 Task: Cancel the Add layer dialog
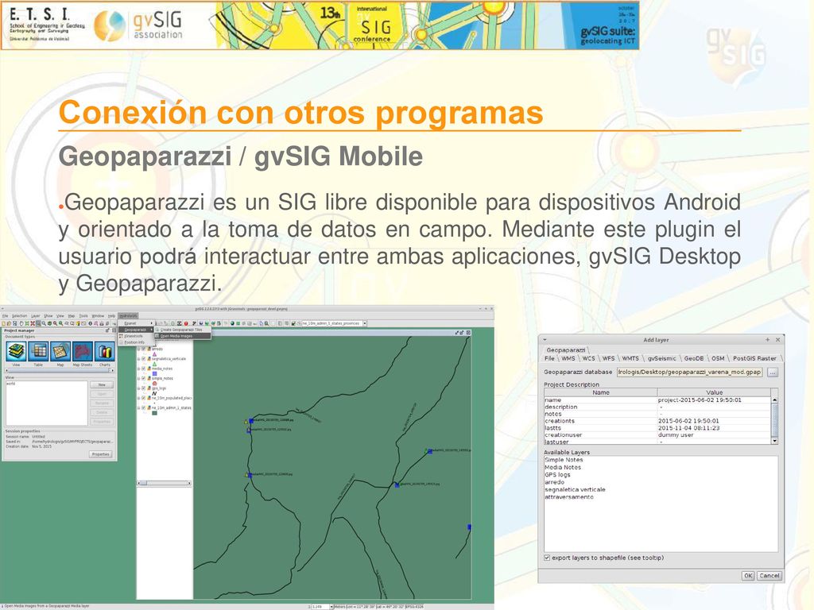pyautogui.click(x=769, y=576)
